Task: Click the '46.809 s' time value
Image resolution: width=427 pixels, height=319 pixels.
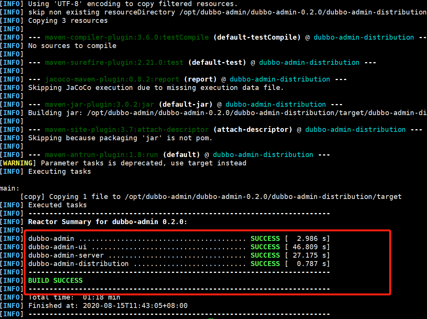Action: 309,247
